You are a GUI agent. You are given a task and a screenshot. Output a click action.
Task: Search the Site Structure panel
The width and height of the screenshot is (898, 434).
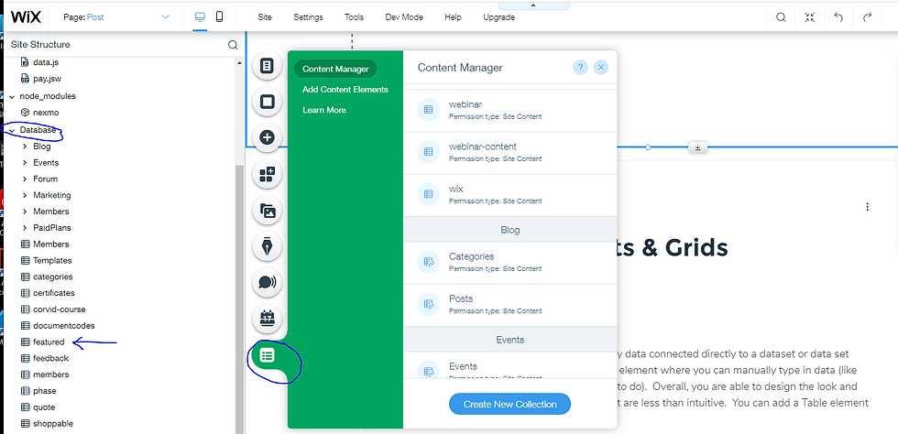point(233,45)
